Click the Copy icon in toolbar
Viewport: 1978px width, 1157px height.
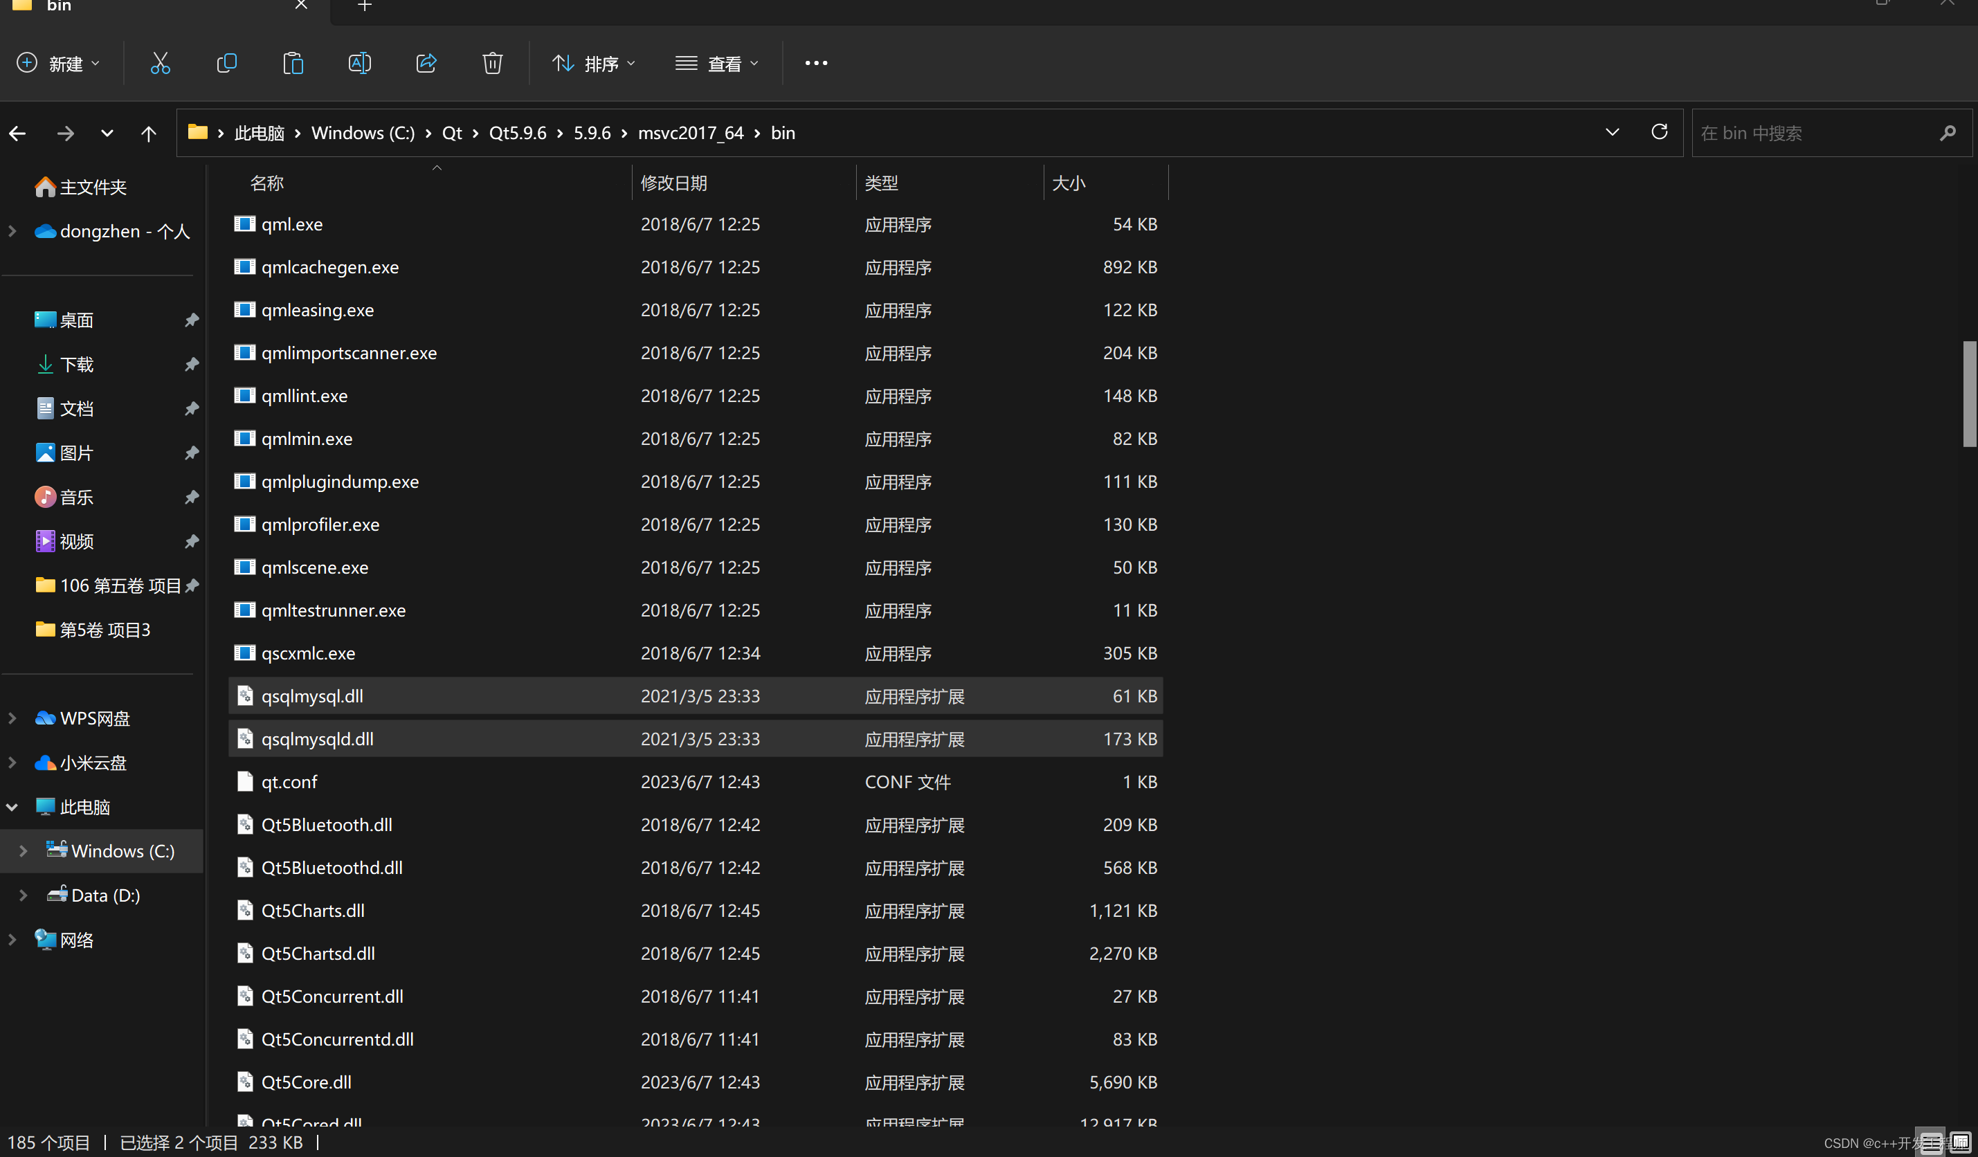point(227,63)
